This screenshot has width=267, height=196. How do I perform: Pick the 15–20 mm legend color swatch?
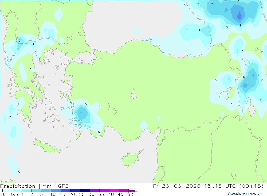pos(66,191)
